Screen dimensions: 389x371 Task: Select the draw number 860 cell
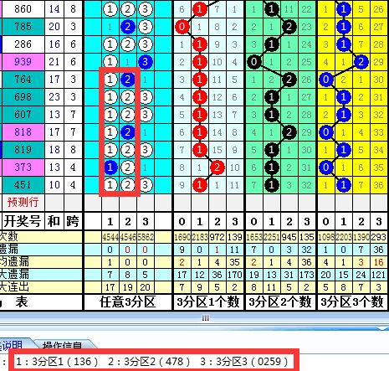(x=23, y=9)
